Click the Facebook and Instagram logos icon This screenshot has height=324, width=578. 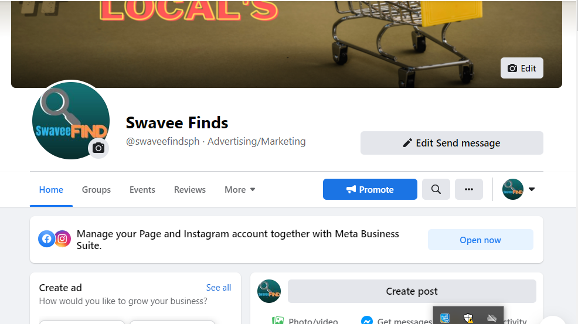[55, 239]
